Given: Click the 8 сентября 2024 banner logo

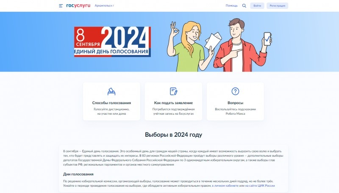Looking at the screenshot, I should click(x=112, y=41).
